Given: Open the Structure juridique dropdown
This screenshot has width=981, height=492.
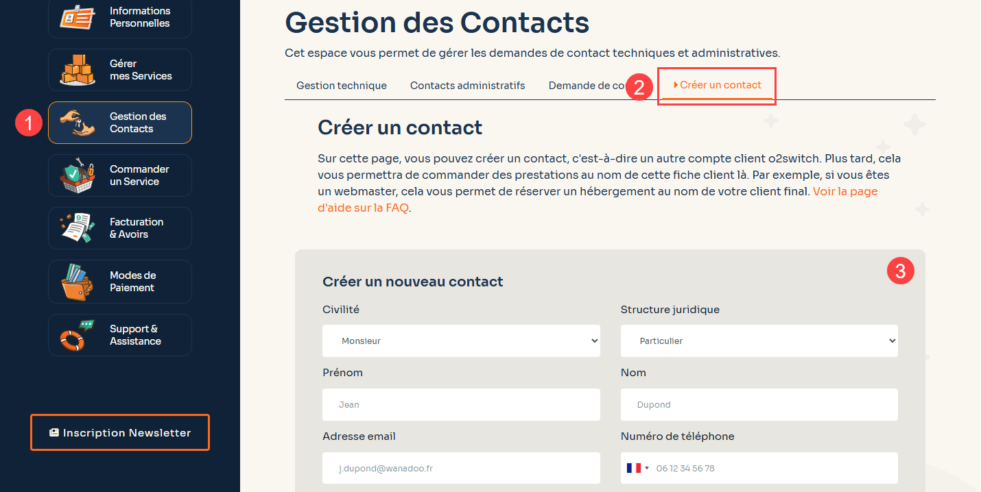Looking at the screenshot, I should coord(758,341).
